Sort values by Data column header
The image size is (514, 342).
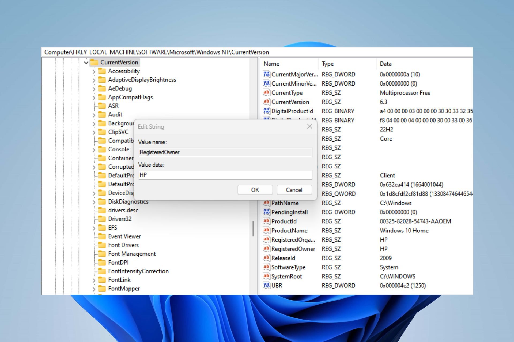click(425, 64)
